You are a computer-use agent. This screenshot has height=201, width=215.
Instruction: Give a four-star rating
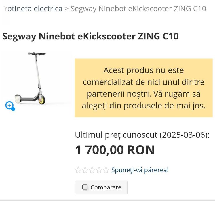pos(99,170)
